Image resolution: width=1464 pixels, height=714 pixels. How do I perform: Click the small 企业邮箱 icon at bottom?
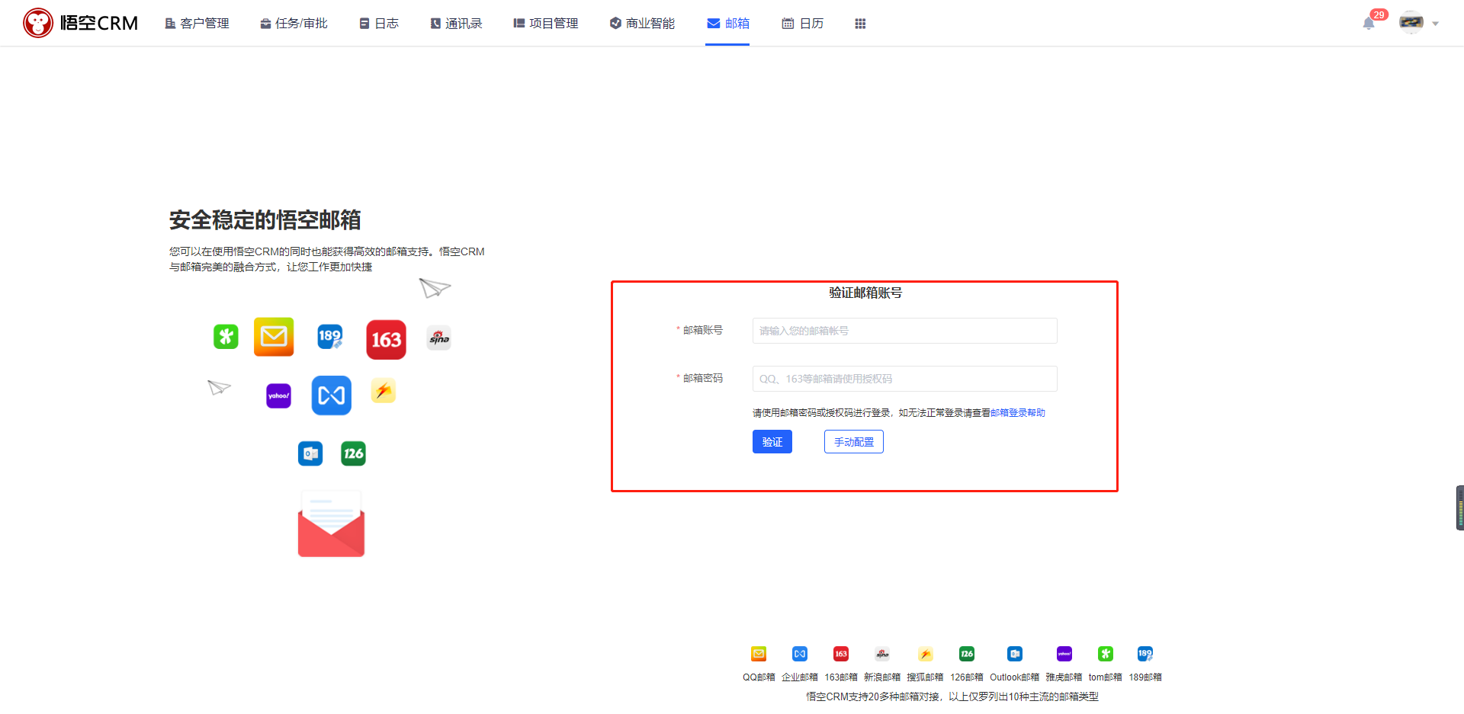point(799,654)
